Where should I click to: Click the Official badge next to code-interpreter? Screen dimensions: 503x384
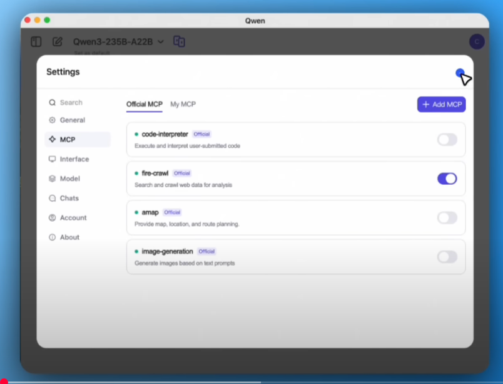pyautogui.click(x=201, y=134)
